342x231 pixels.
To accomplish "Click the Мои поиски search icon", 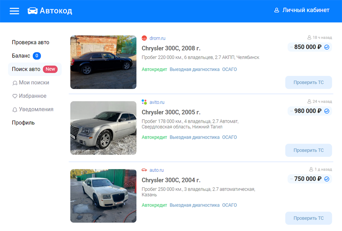I will (x=14, y=83).
